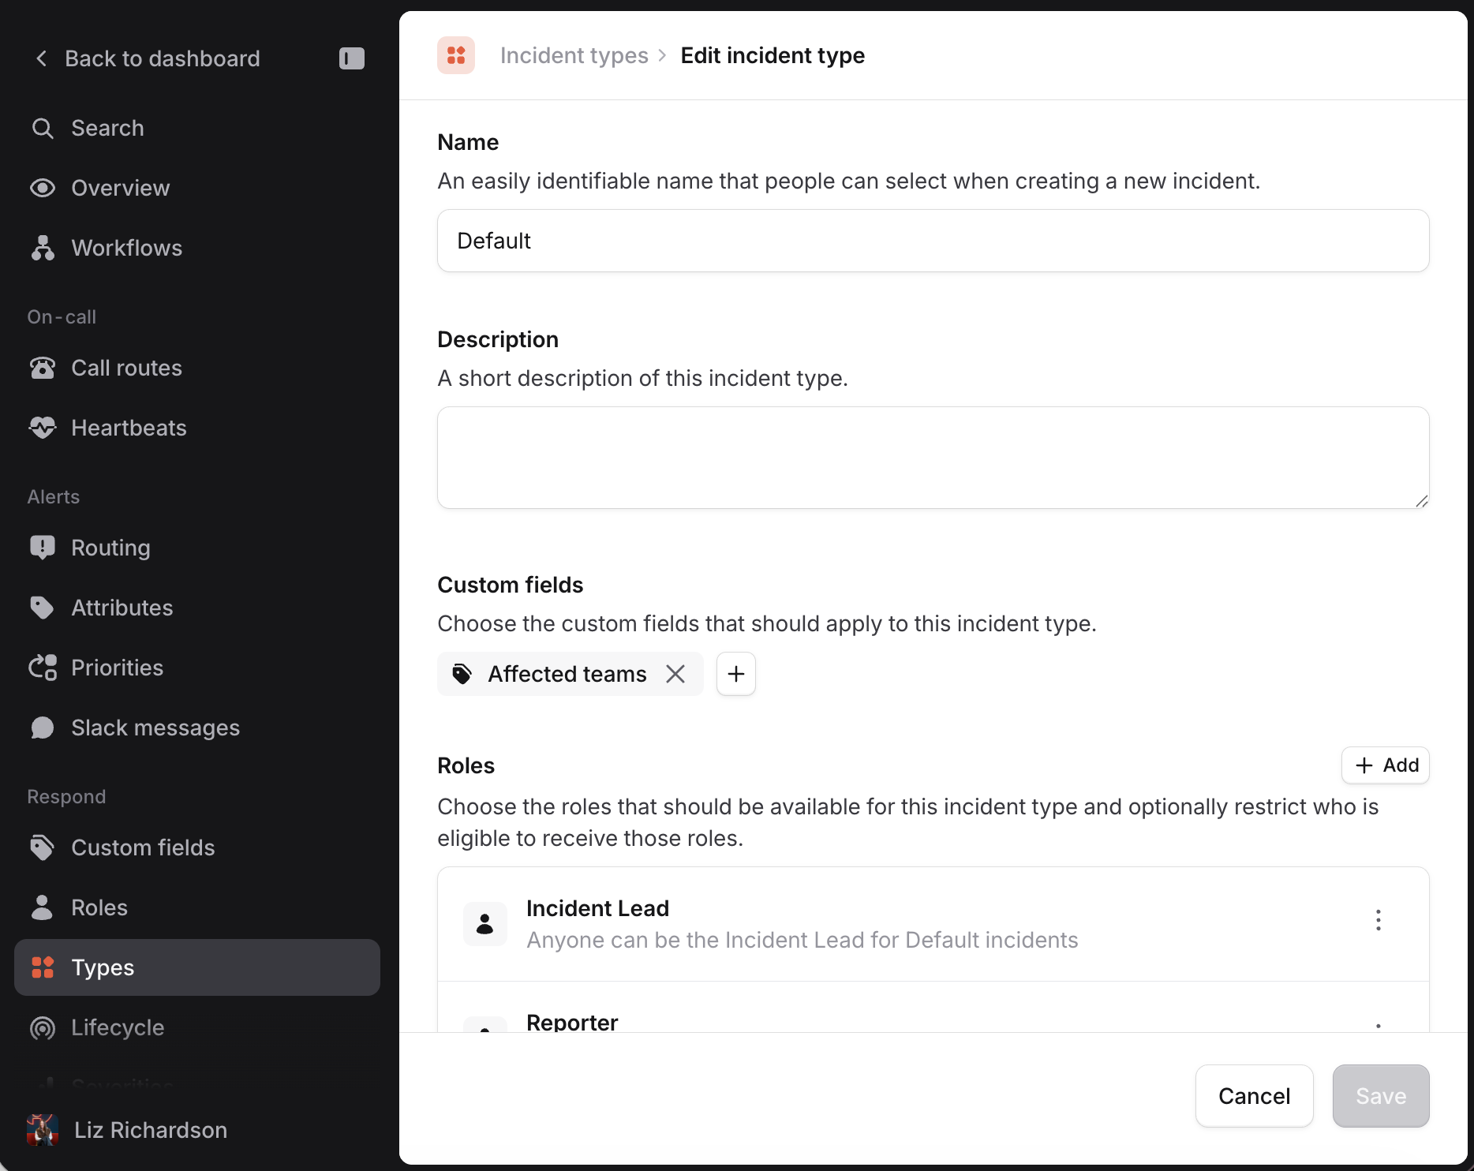Click the Slack messages bubble icon
The width and height of the screenshot is (1474, 1171).
tap(43, 728)
